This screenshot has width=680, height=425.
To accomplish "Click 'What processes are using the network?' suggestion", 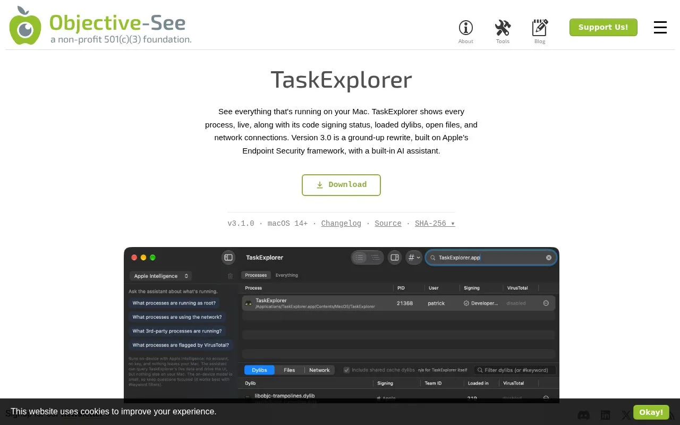I will [177, 317].
